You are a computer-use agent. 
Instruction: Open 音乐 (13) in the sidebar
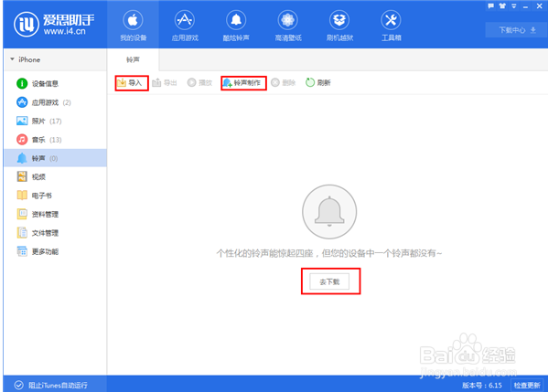tap(55, 140)
